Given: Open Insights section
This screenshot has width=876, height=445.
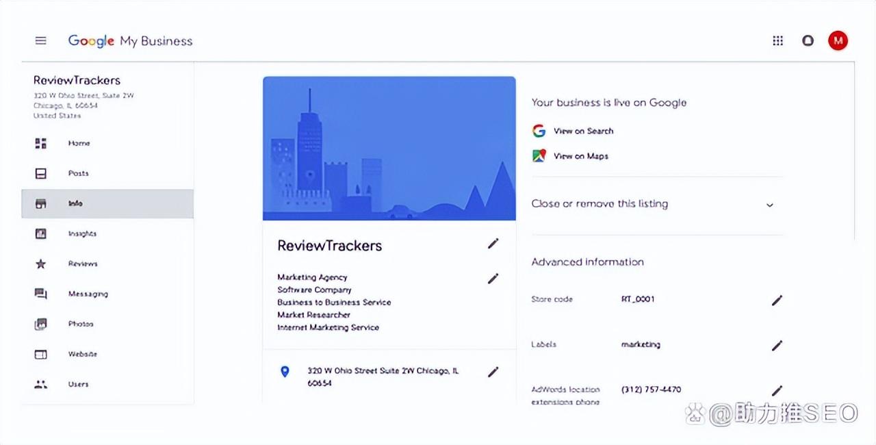Looking at the screenshot, I should click(82, 233).
